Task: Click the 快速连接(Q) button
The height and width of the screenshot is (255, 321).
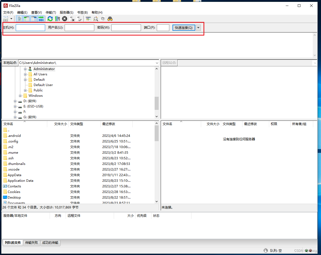Action: pos(184,28)
